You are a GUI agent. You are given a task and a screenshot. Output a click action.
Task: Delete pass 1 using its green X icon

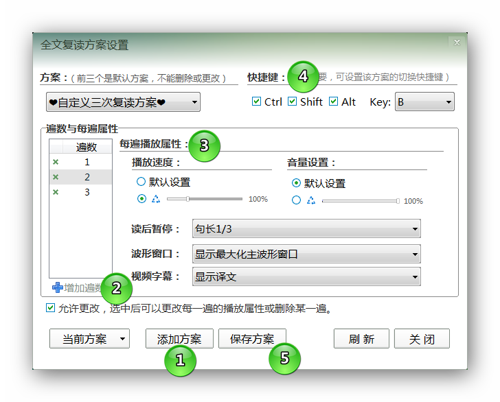[56, 162]
